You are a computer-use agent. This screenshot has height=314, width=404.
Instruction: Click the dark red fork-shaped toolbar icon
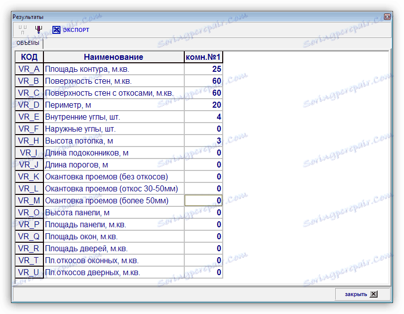click(38, 29)
